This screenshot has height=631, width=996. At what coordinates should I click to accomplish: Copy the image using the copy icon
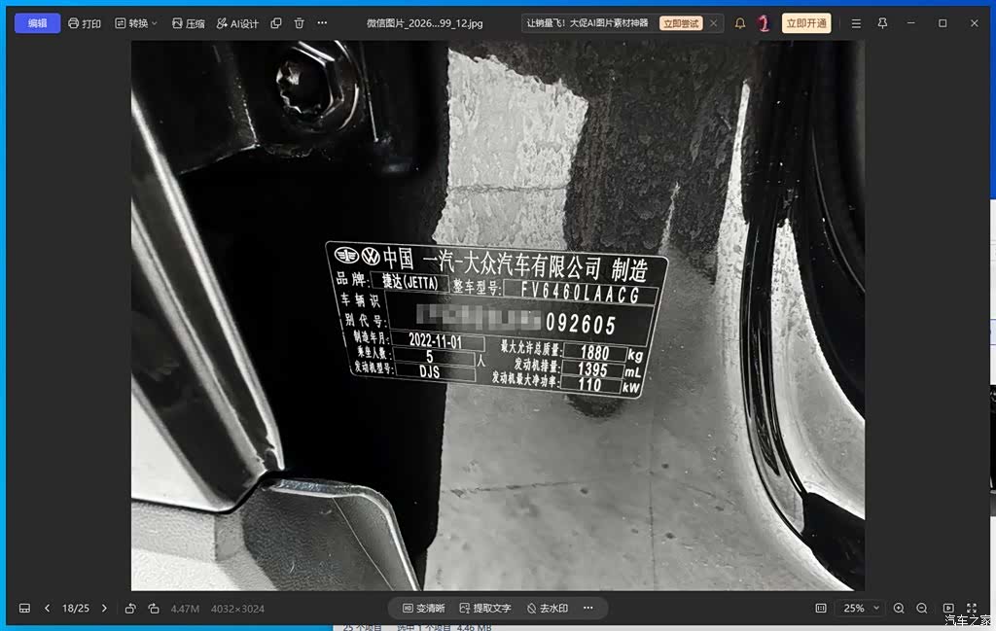coord(276,23)
